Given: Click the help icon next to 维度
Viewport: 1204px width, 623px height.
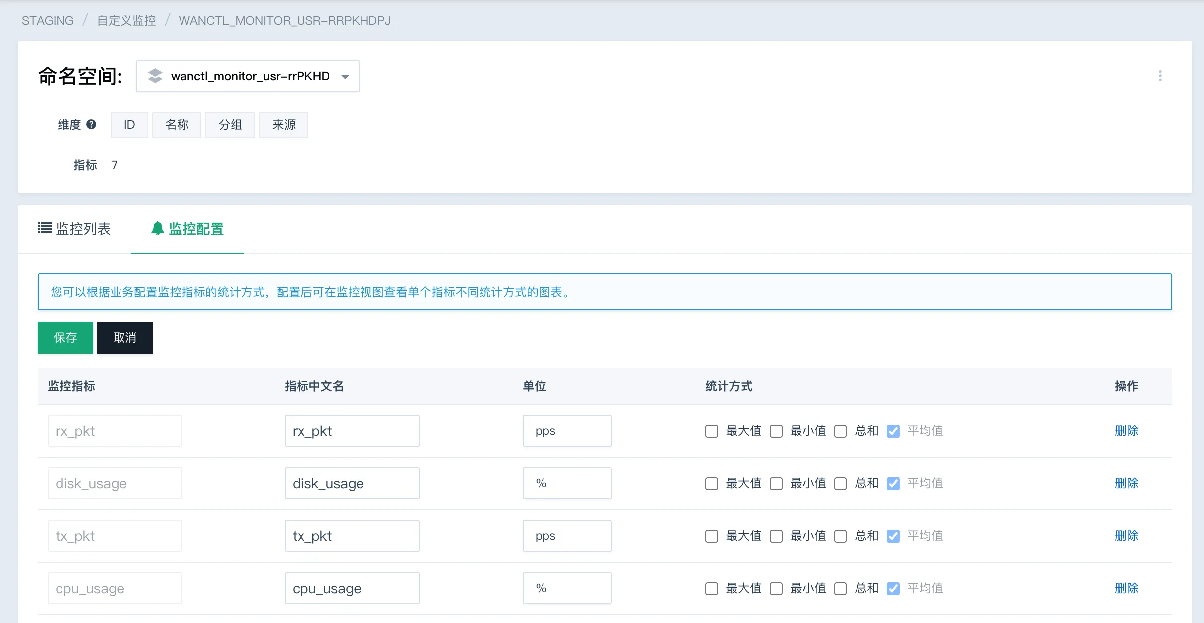Looking at the screenshot, I should click(x=91, y=124).
